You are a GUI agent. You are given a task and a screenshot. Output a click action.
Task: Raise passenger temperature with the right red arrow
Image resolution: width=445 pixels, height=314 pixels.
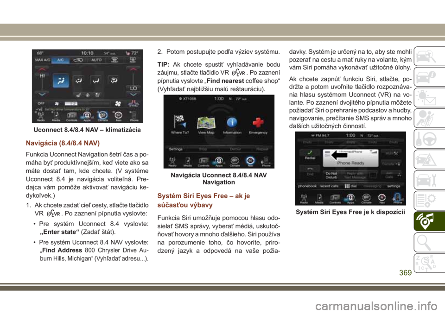[x=133, y=69]
